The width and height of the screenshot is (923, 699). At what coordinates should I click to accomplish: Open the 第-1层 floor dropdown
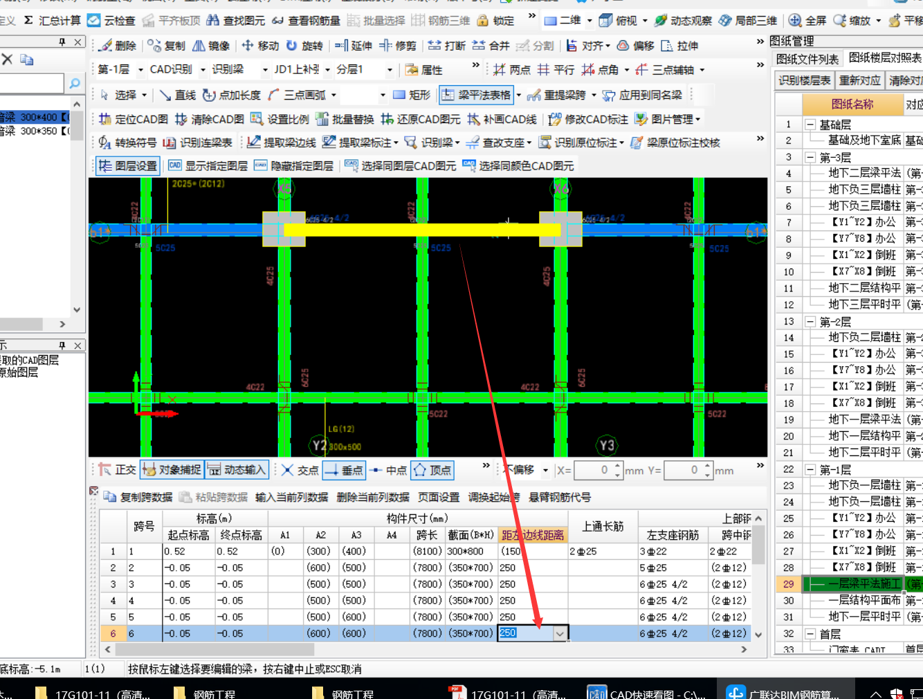coord(140,69)
